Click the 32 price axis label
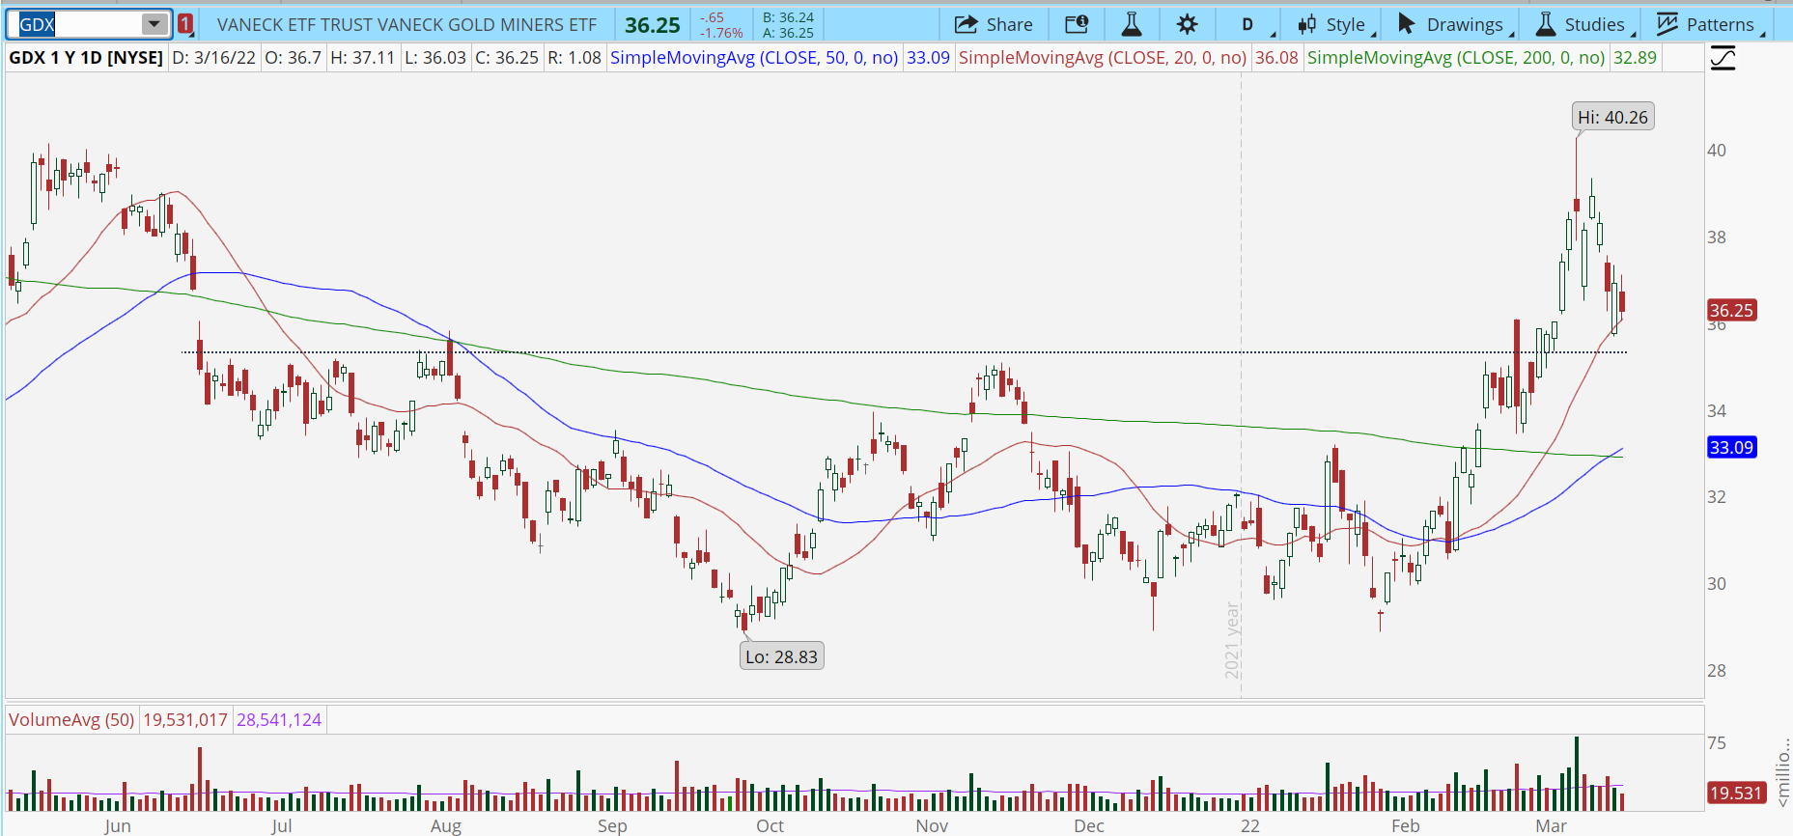This screenshot has width=1793, height=836. tap(1716, 497)
